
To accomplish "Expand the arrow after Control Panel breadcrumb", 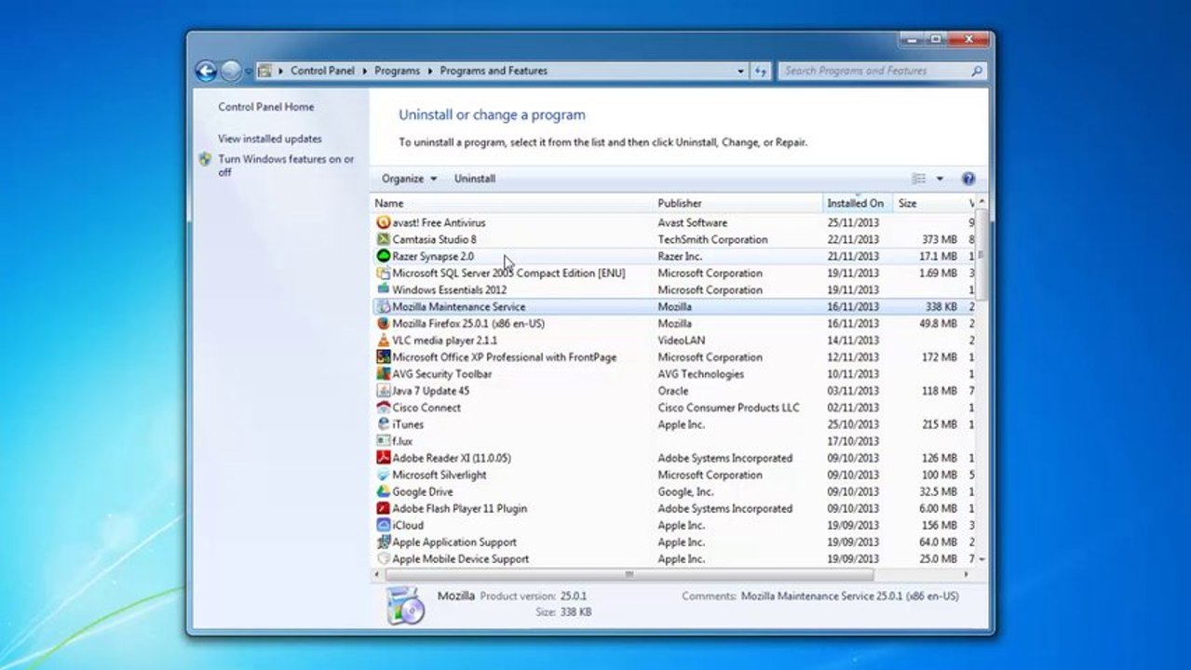I will point(365,71).
